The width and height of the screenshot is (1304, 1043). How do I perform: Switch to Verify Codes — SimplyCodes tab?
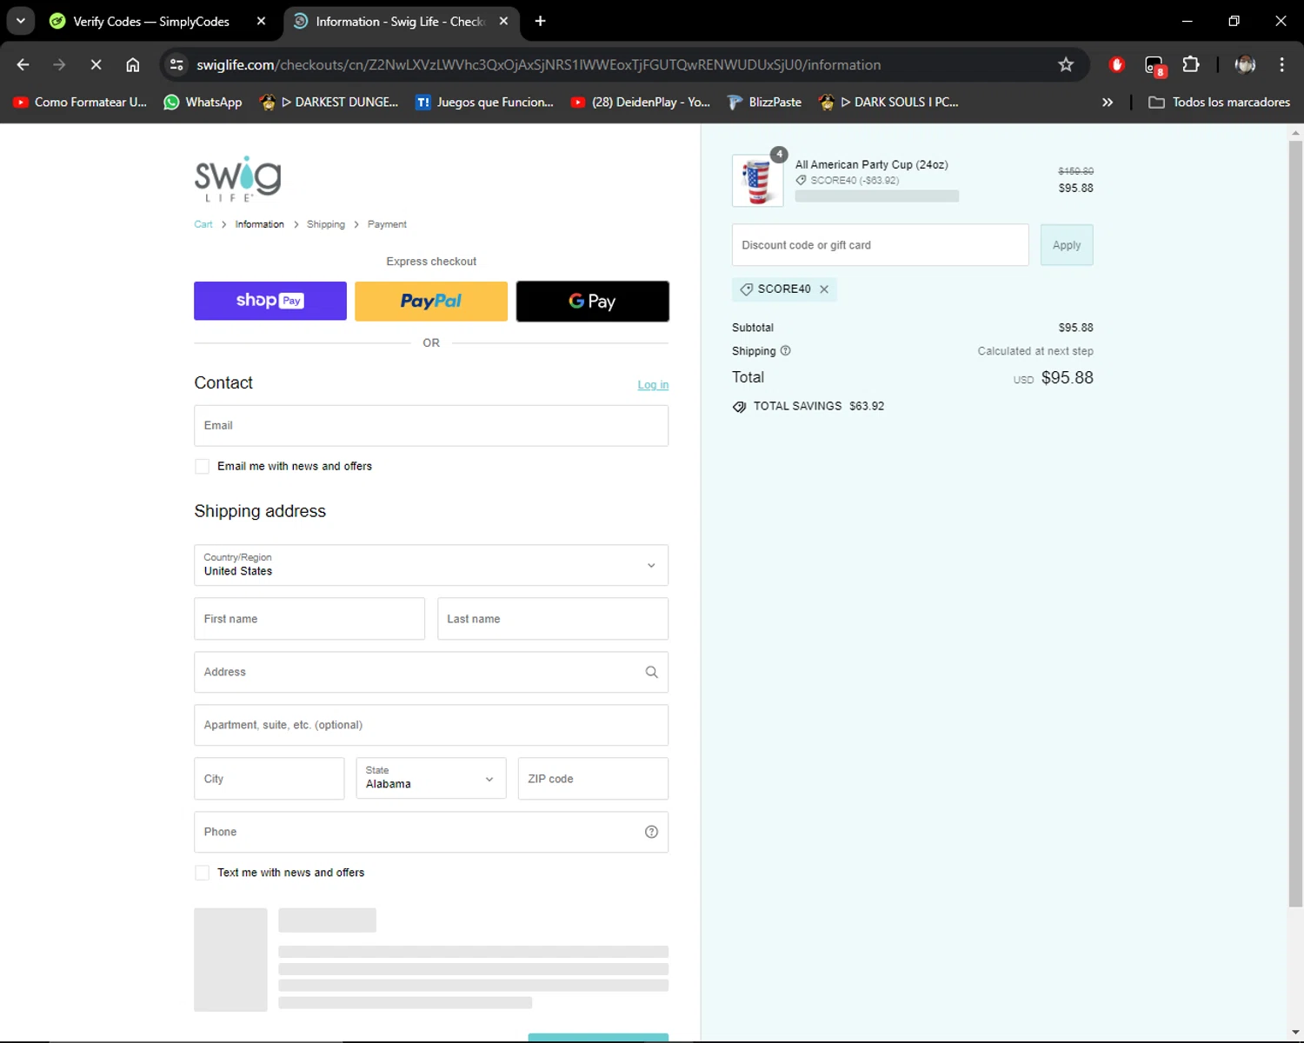(x=150, y=21)
